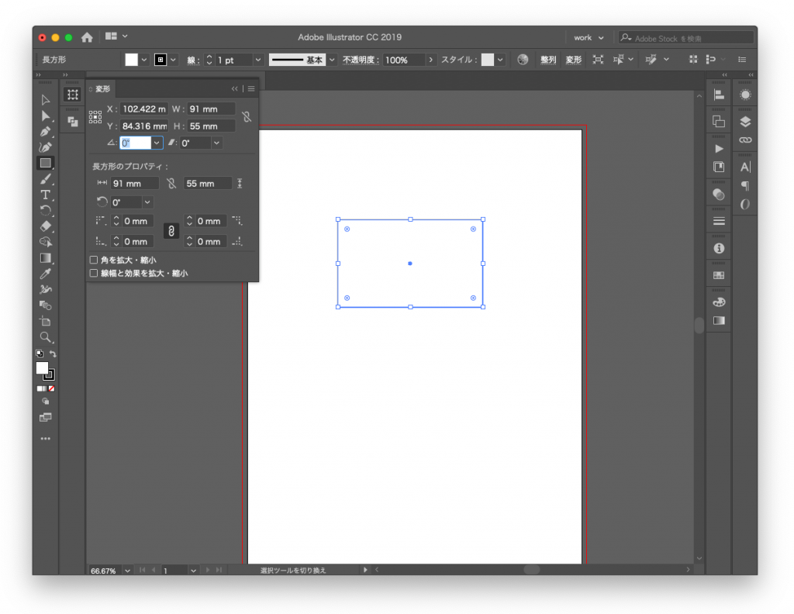Image resolution: width=794 pixels, height=614 pixels.
Task: Click the Adobe Stock search field
Action: tap(686, 38)
